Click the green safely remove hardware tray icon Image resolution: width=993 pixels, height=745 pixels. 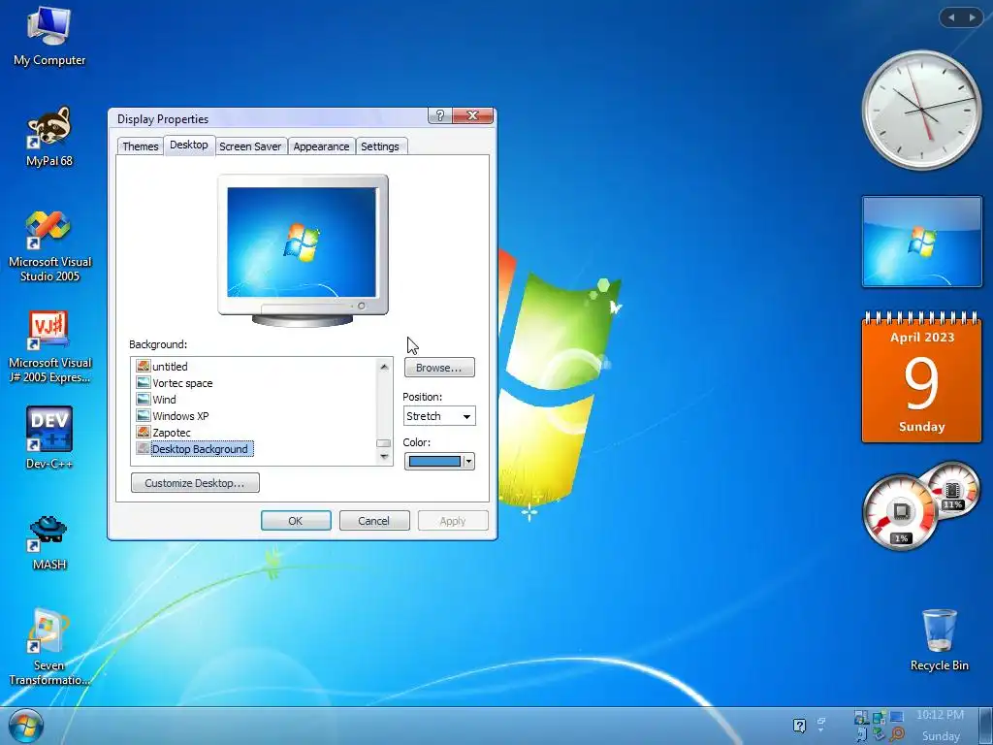coord(879,733)
